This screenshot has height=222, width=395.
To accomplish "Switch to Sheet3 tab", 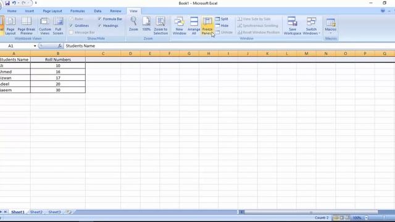I will tap(54, 212).
